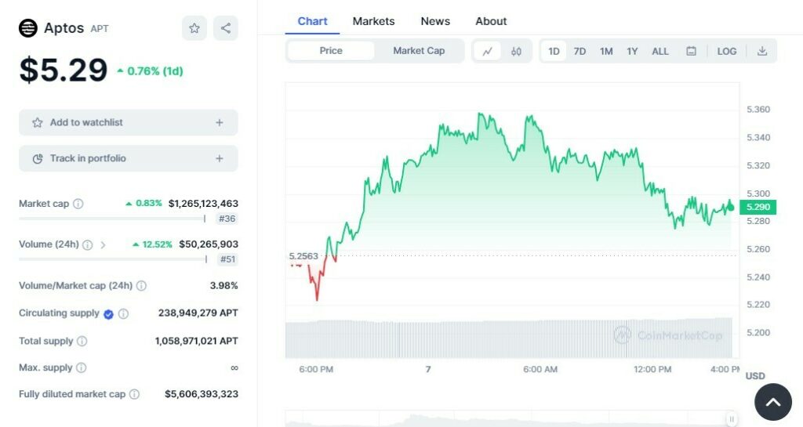Expand Add to watchlist plus
The image size is (803, 427).
[x=220, y=122]
